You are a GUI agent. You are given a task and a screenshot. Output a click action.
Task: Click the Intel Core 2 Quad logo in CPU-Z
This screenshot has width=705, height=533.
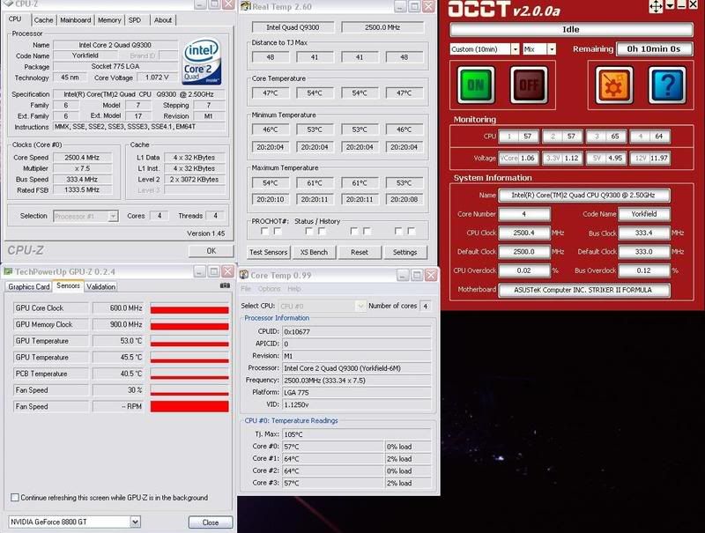202,62
